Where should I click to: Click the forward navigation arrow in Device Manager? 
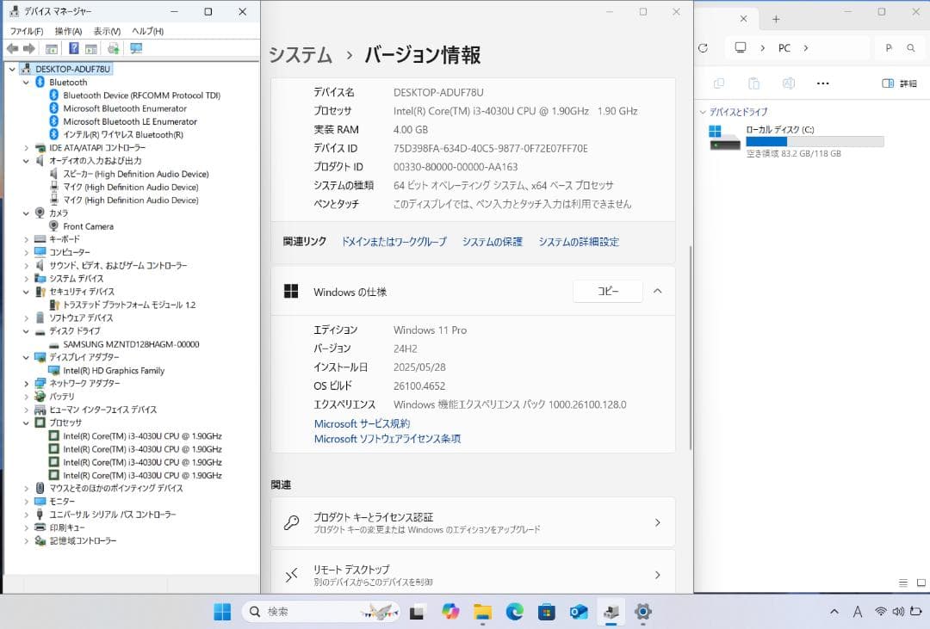(x=28, y=48)
